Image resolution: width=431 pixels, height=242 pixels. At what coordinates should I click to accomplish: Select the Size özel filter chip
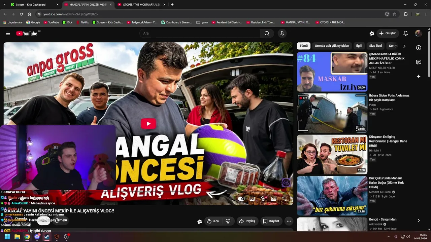click(x=375, y=46)
